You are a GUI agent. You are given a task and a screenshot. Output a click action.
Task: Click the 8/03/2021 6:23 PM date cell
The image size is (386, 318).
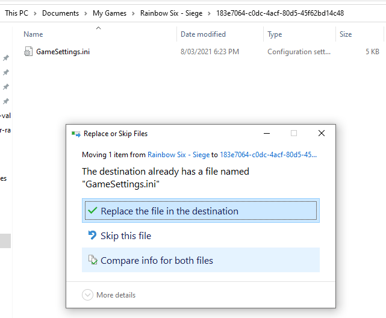coord(210,52)
